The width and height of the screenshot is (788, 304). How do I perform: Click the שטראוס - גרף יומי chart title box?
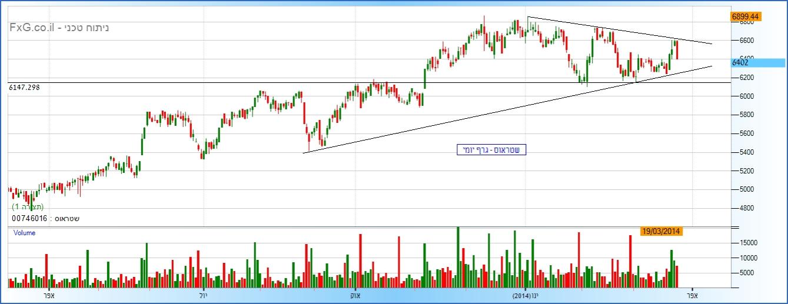click(491, 150)
